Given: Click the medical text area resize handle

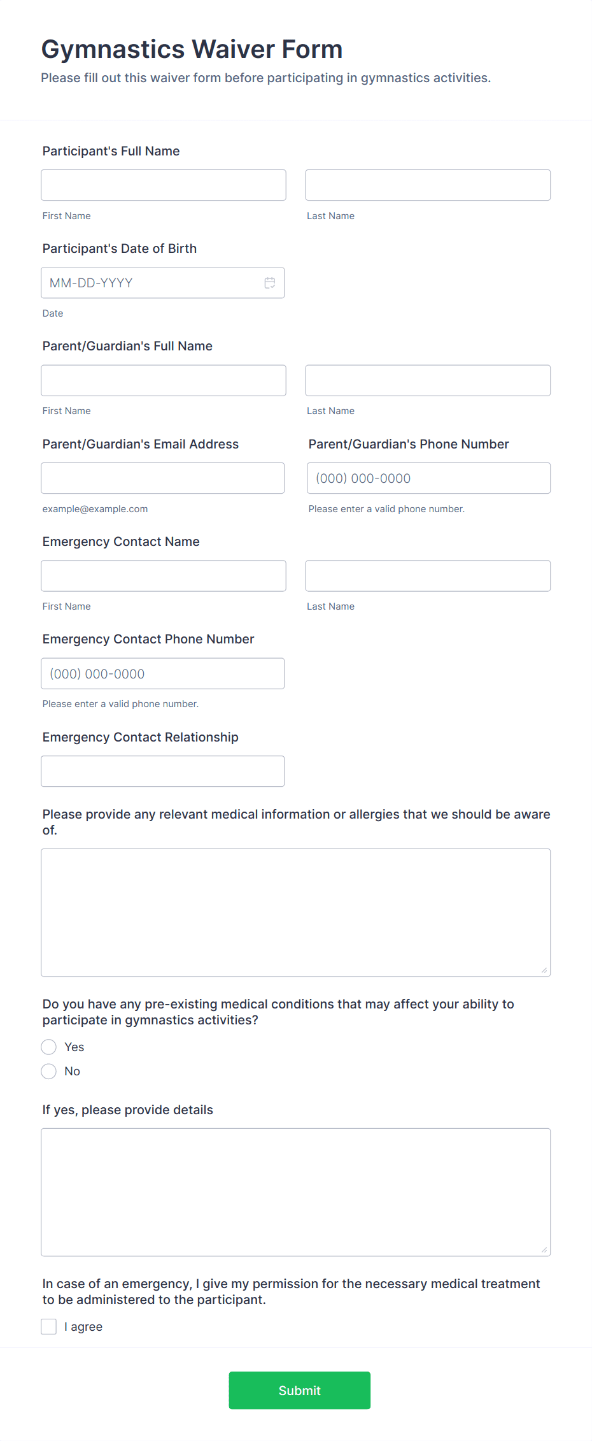Looking at the screenshot, I should [545, 970].
